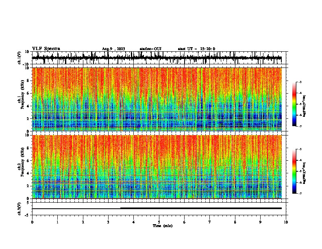Screen dimensions: 322x249
Task: Click time axis tick label 4
Action: click(x=134, y=222)
